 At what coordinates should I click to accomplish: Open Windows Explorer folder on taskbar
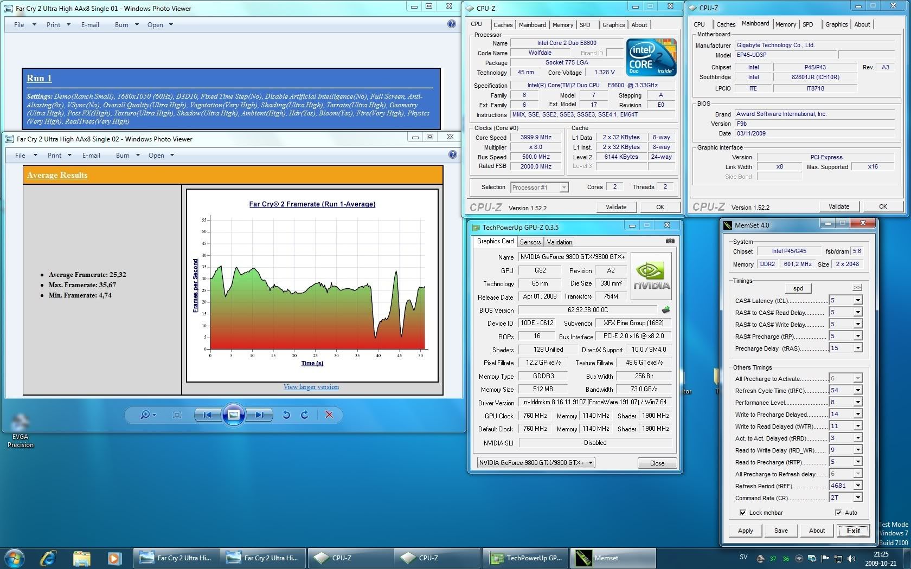[x=81, y=558]
